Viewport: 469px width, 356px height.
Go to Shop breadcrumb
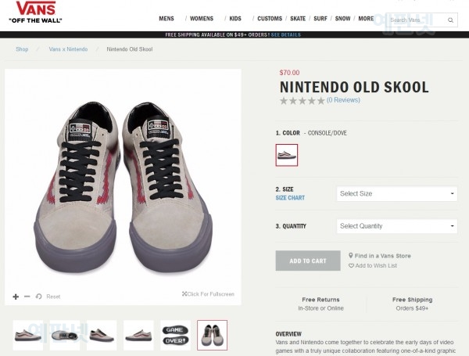click(22, 49)
